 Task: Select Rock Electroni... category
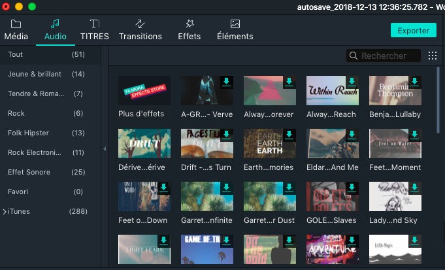50,152
